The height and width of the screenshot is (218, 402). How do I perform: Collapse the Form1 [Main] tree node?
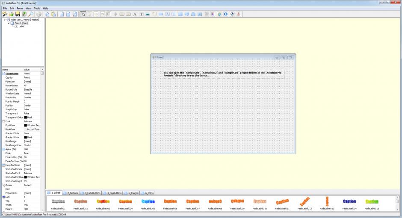tap(9, 23)
